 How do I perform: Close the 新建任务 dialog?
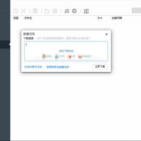[x=107, y=34]
